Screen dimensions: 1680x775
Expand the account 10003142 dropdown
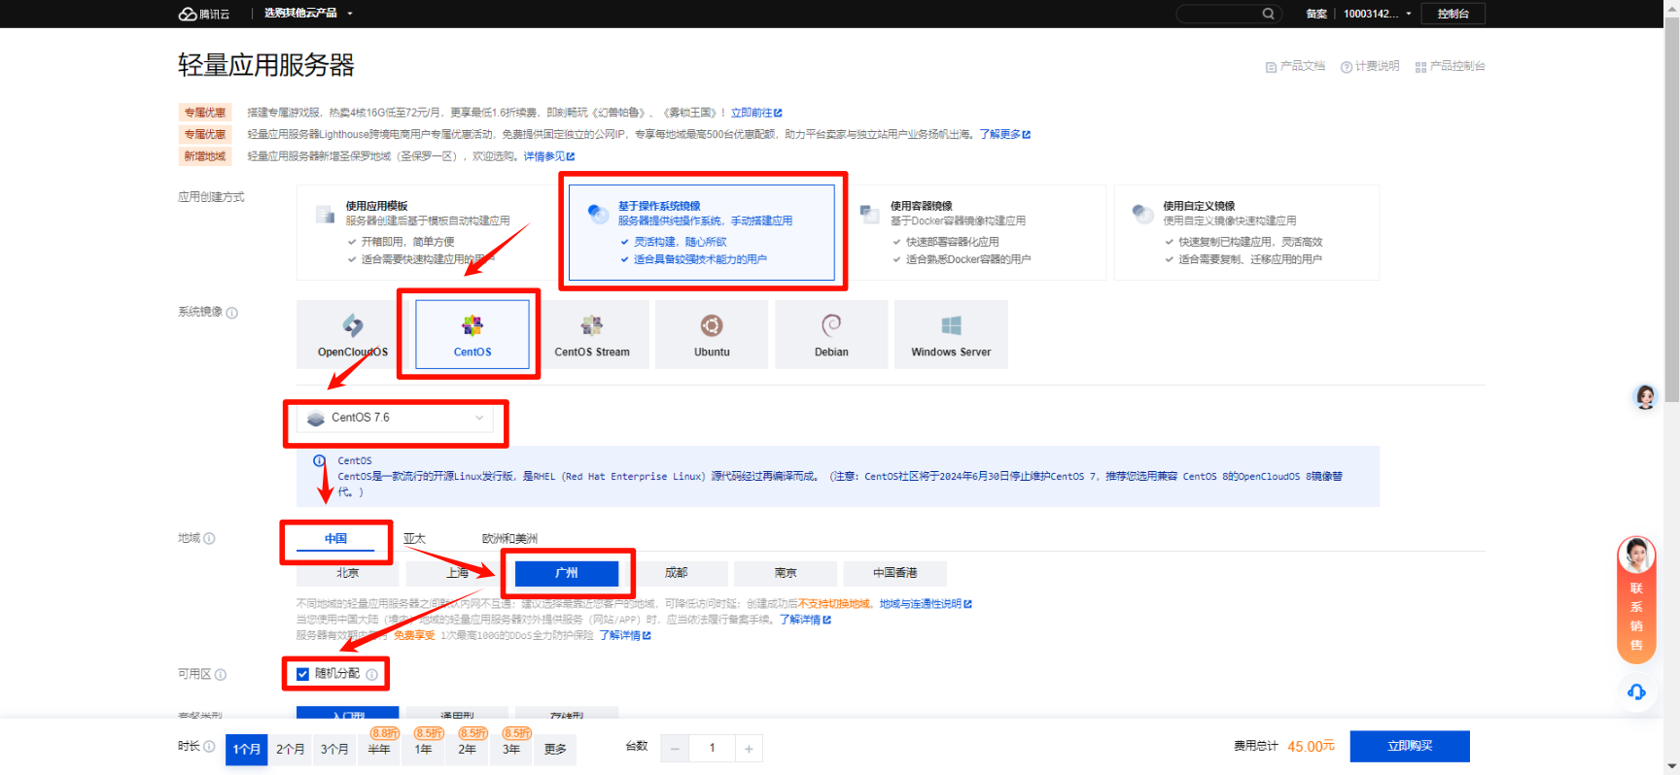click(x=1377, y=14)
